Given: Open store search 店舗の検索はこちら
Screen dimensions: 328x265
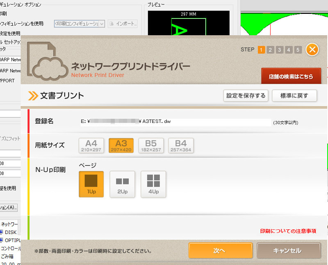Looking at the screenshot, I should [291, 76].
